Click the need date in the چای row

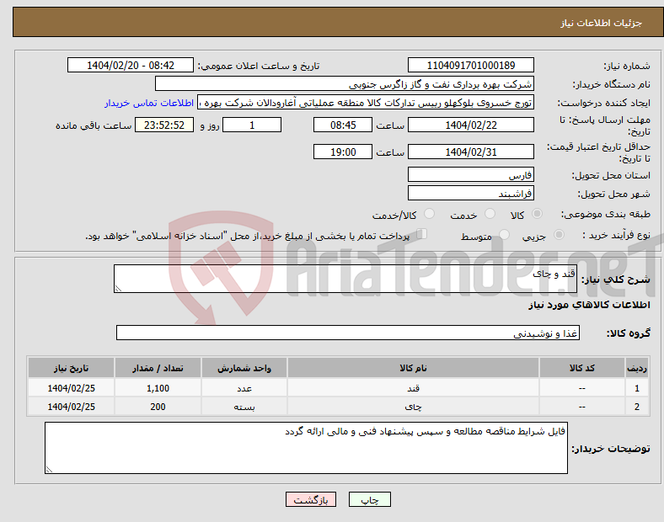click(71, 407)
